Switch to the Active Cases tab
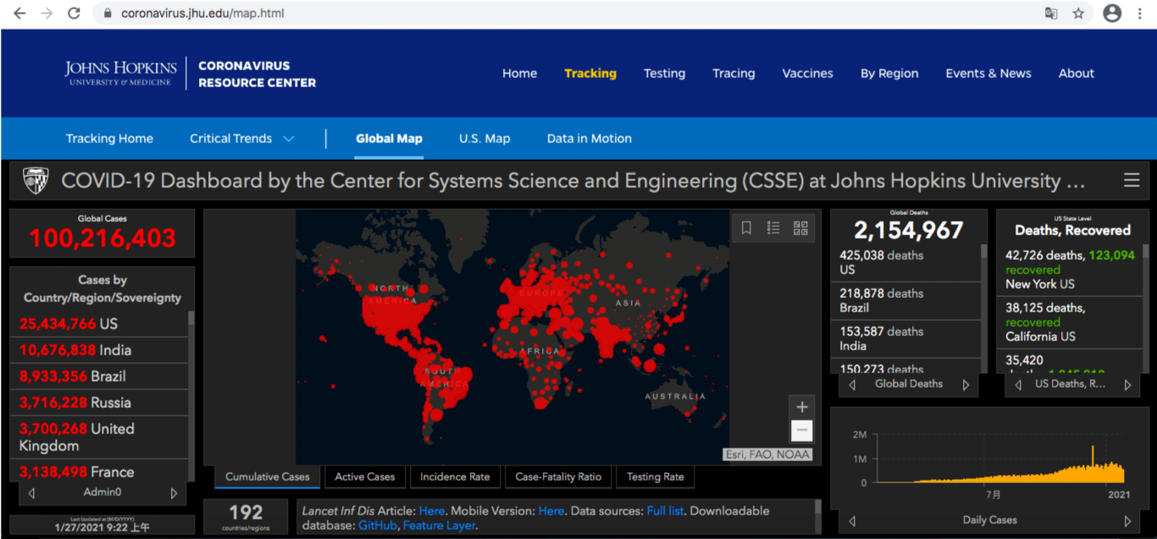This screenshot has height=539, width=1157. pos(364,477)
